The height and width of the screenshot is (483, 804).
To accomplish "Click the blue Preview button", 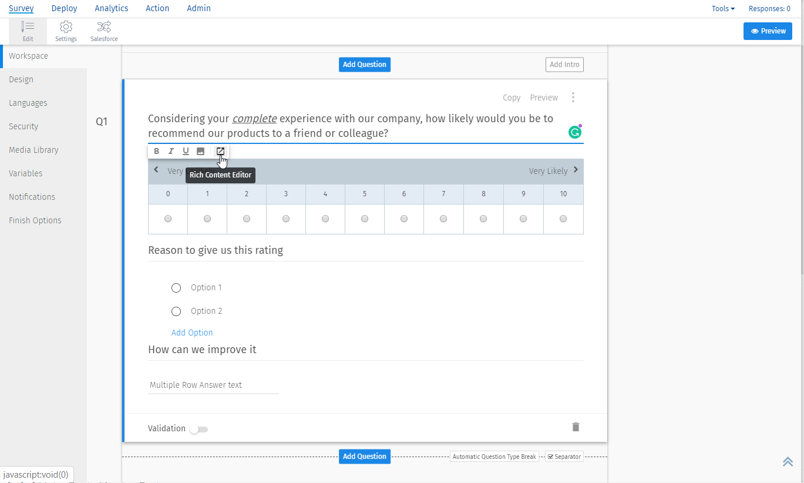I will pos(768,31).
